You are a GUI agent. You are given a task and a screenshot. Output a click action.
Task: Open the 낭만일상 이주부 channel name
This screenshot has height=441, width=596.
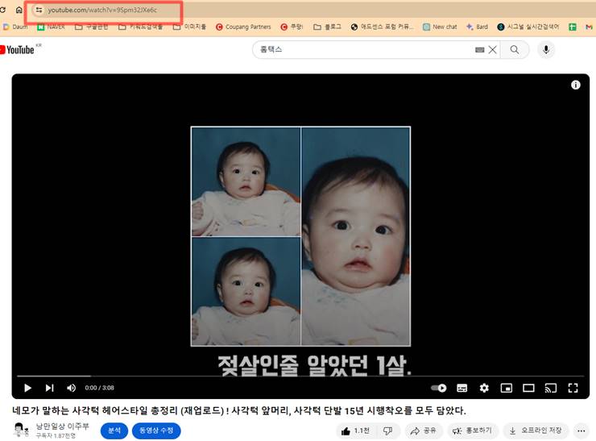tap(62, 426)
